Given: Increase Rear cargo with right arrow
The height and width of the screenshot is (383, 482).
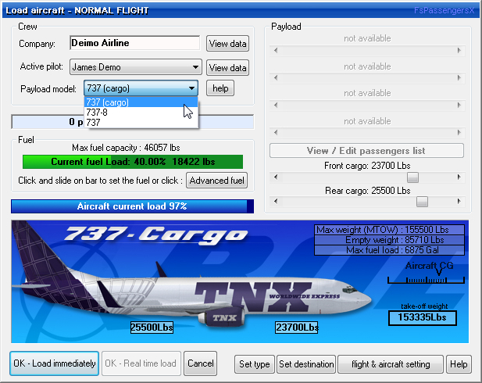Looking at the screenshot, I should point(459,201).
